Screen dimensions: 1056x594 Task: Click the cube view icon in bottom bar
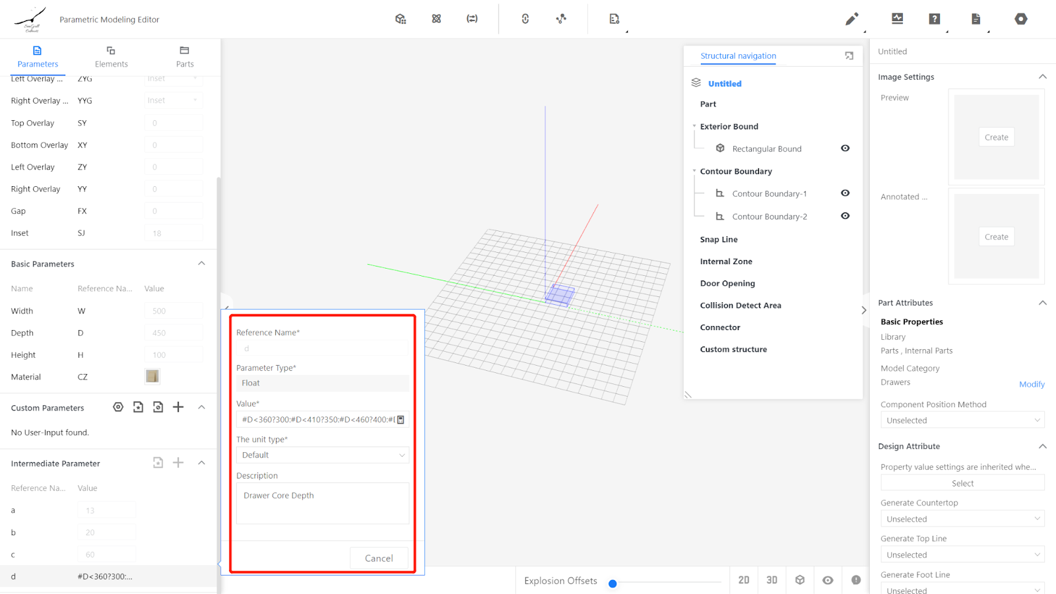click(x=800, y=580)
